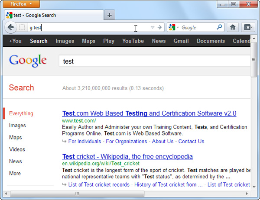Click the Go arrow in the address bar
The image size is (260, 200).
click(x=159, y=27)
